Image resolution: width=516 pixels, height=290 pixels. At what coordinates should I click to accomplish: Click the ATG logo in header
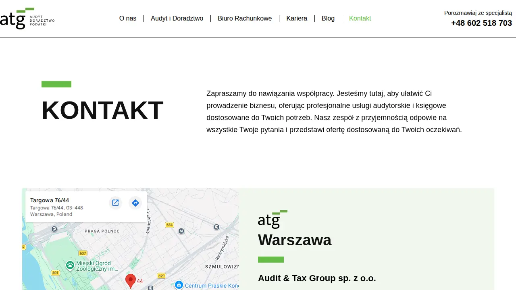click(27, 19)
